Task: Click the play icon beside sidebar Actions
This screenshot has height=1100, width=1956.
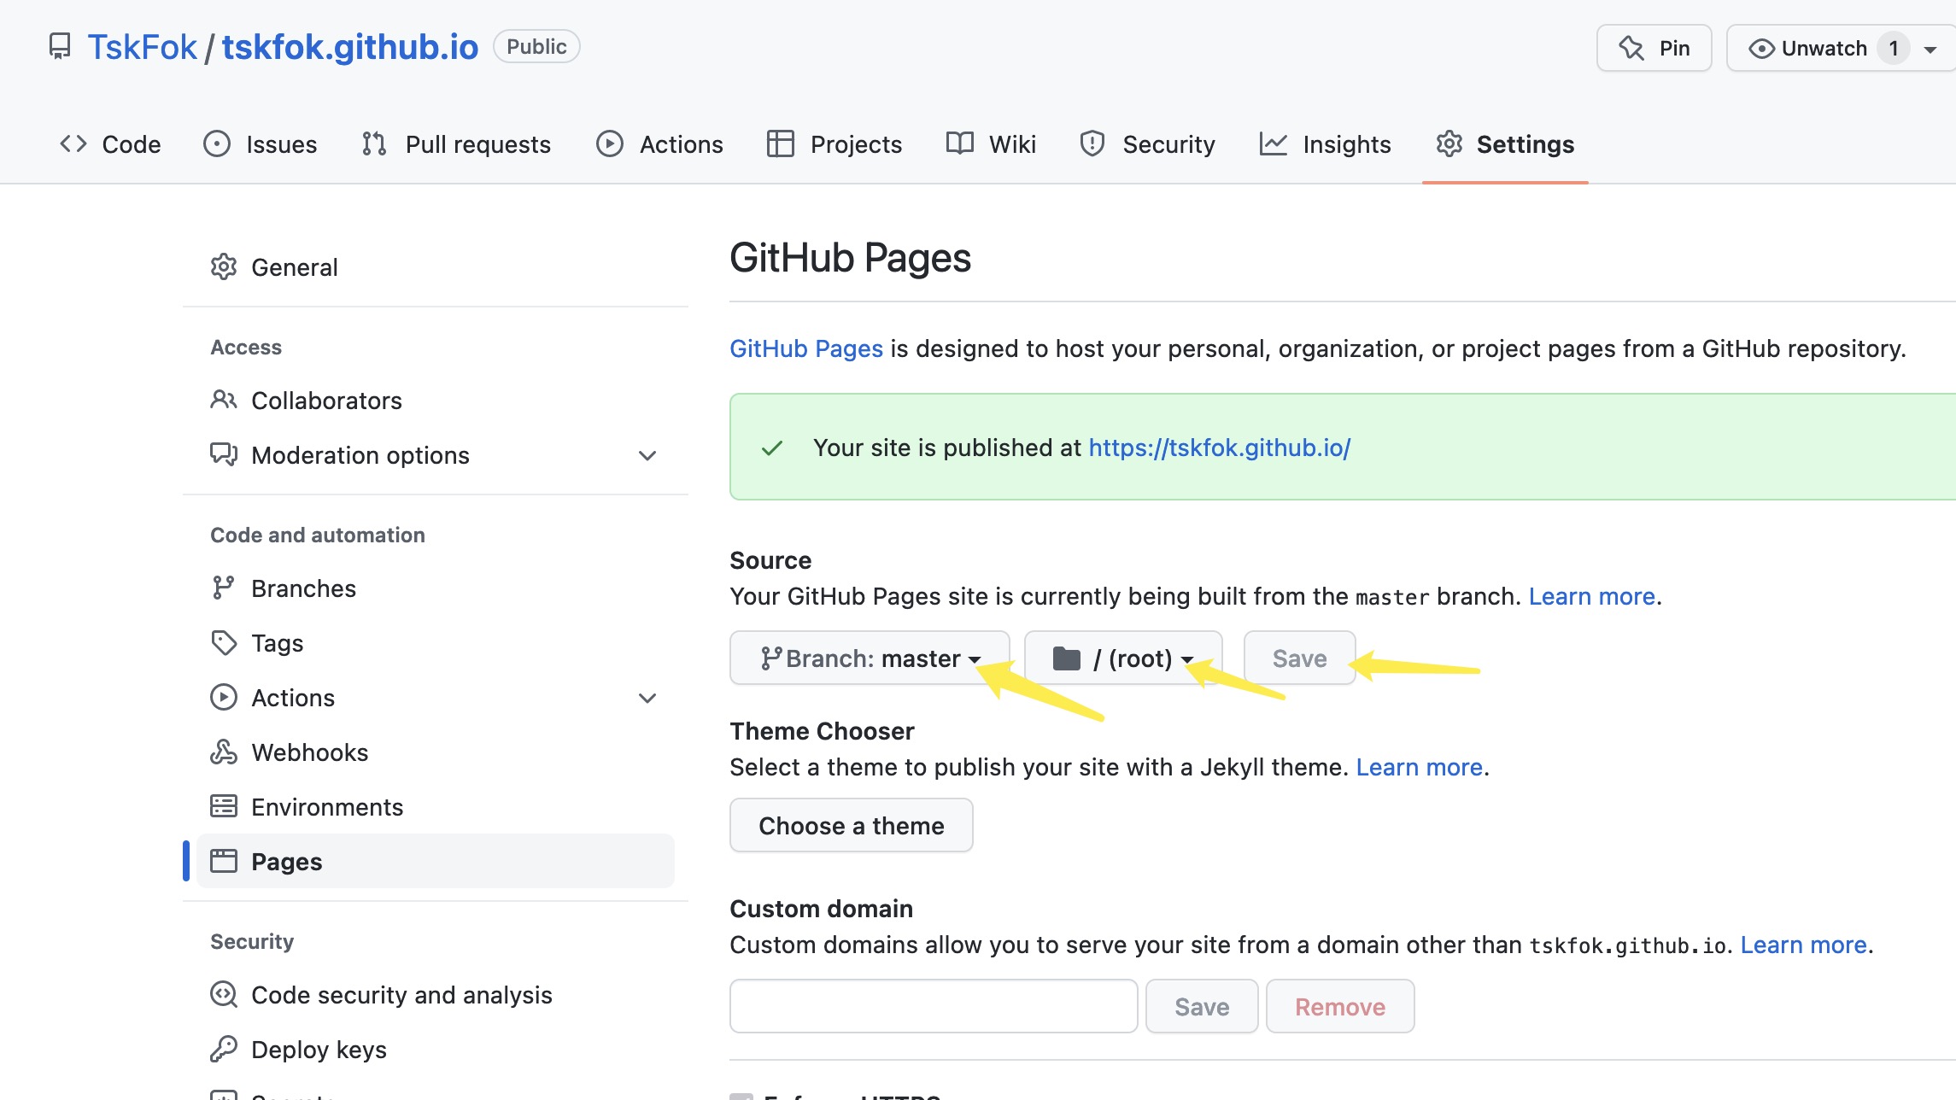Action: click(x=224, y=698)
